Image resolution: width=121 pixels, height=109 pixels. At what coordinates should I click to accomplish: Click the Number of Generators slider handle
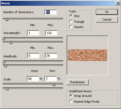click(x=7, y=20)
